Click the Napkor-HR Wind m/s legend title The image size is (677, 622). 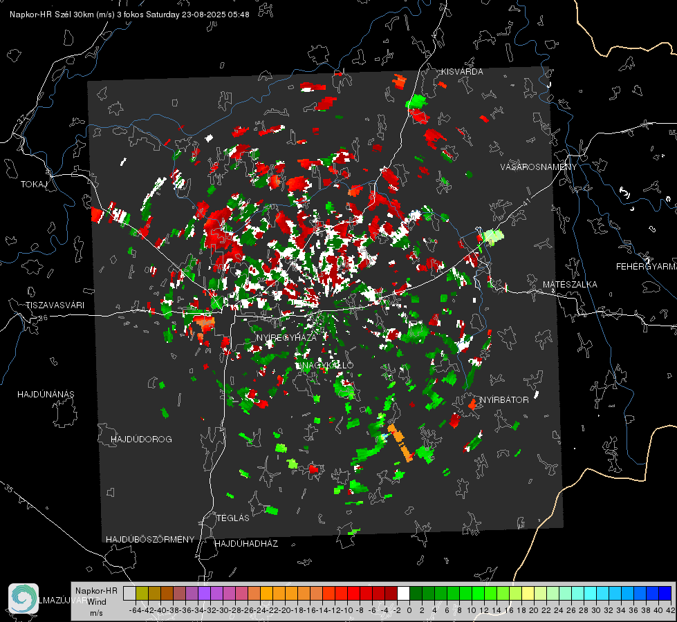point(96,602)
